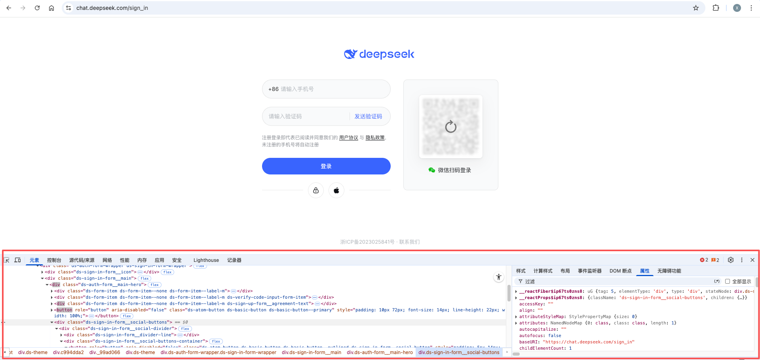This screenshot has width=760, height=360.
Task: Collapse the ds-sign-in-form__social-divider node
Action: (x=57, y=329)
